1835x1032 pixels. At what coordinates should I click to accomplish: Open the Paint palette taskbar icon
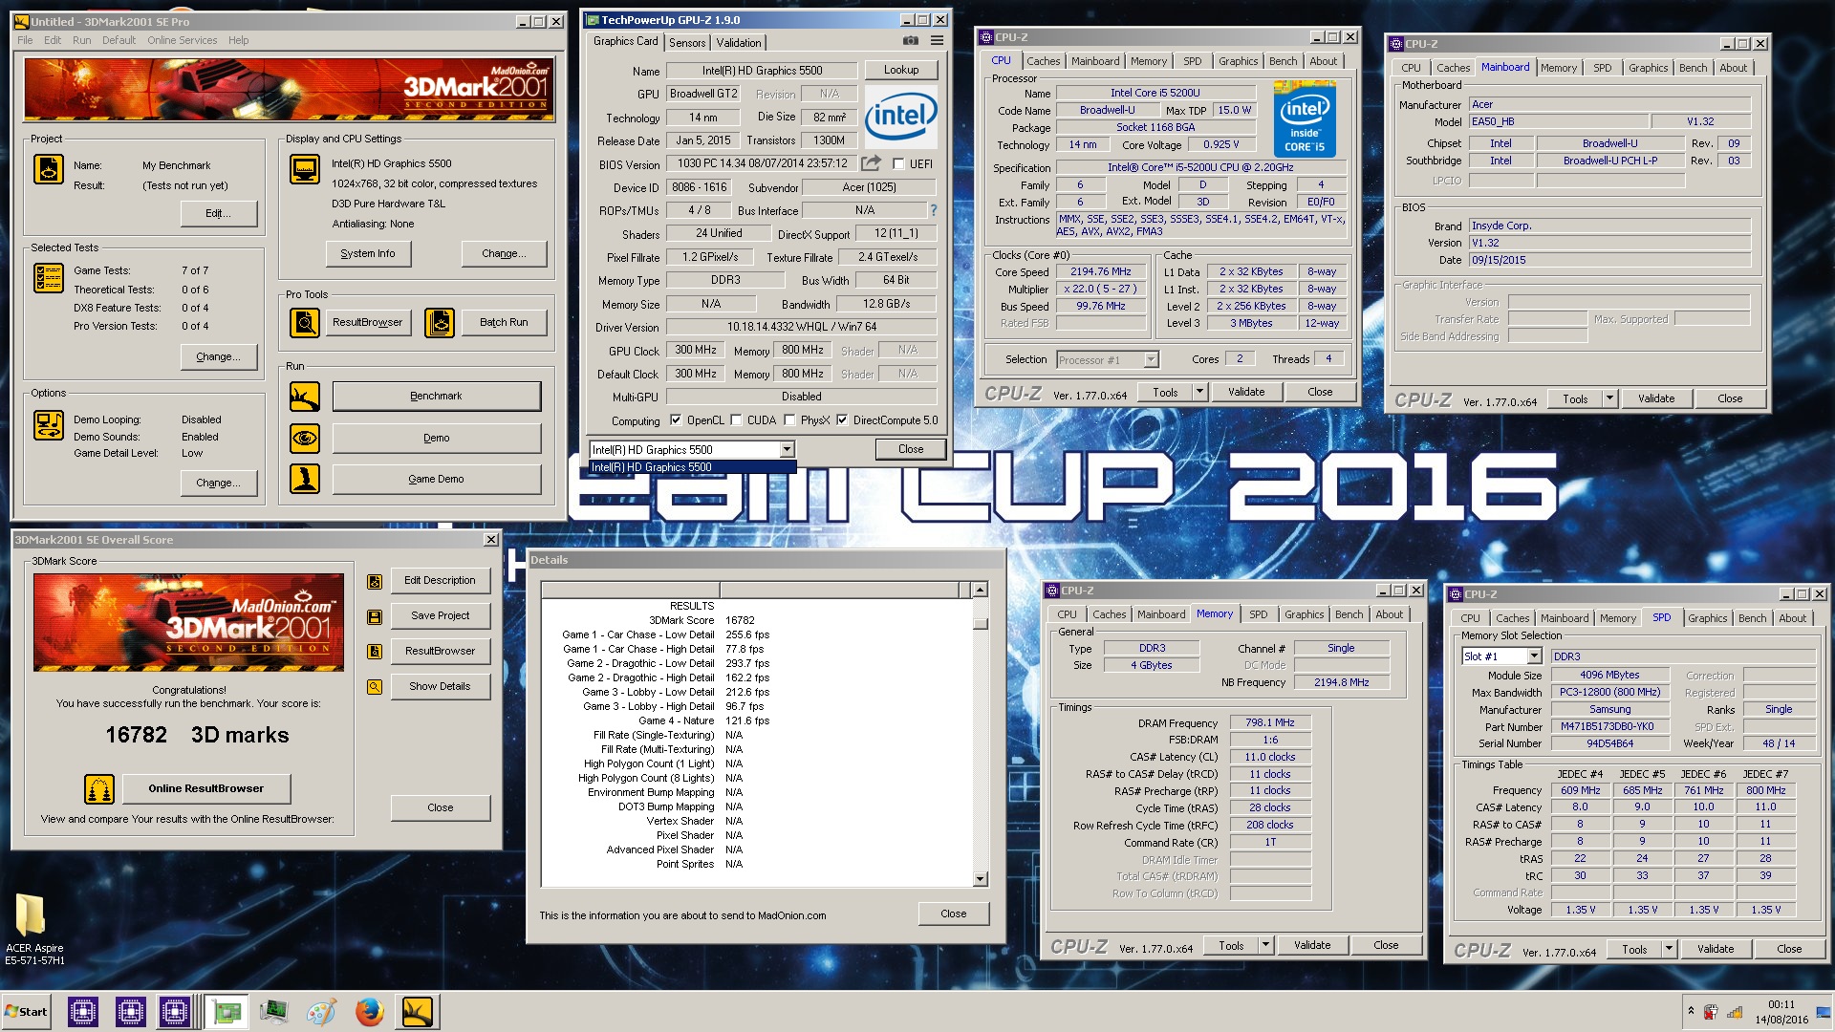coord(322,1011)
